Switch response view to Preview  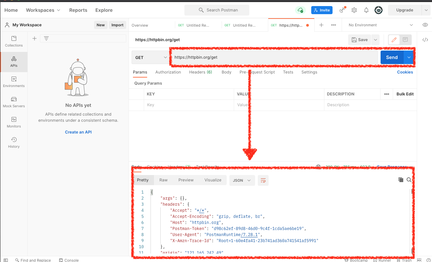tap(186, 180)
